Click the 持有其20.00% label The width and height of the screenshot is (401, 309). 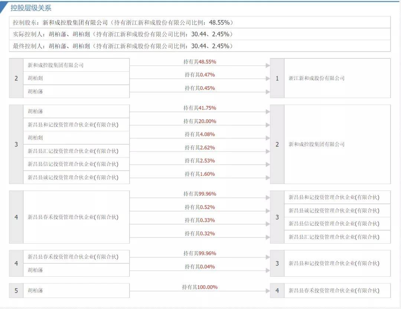(x=200, y=121)
